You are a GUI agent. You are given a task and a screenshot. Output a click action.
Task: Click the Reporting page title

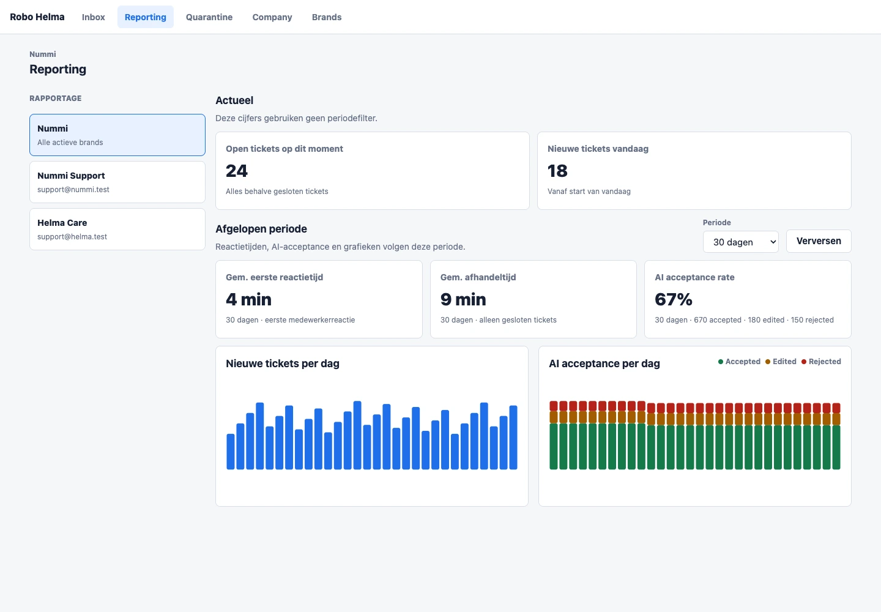tap(58, 69)
